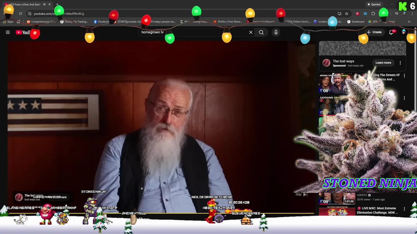
Task: Open the Apps bookmarks shortcut
Action: point(8,22)
